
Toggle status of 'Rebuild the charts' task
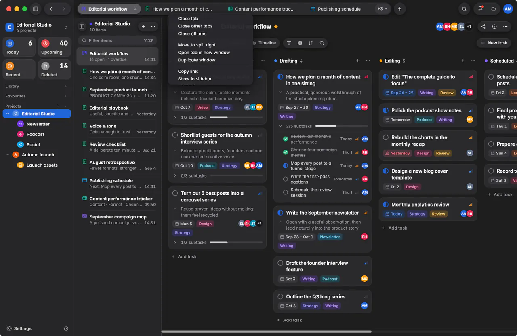point(386,138)
